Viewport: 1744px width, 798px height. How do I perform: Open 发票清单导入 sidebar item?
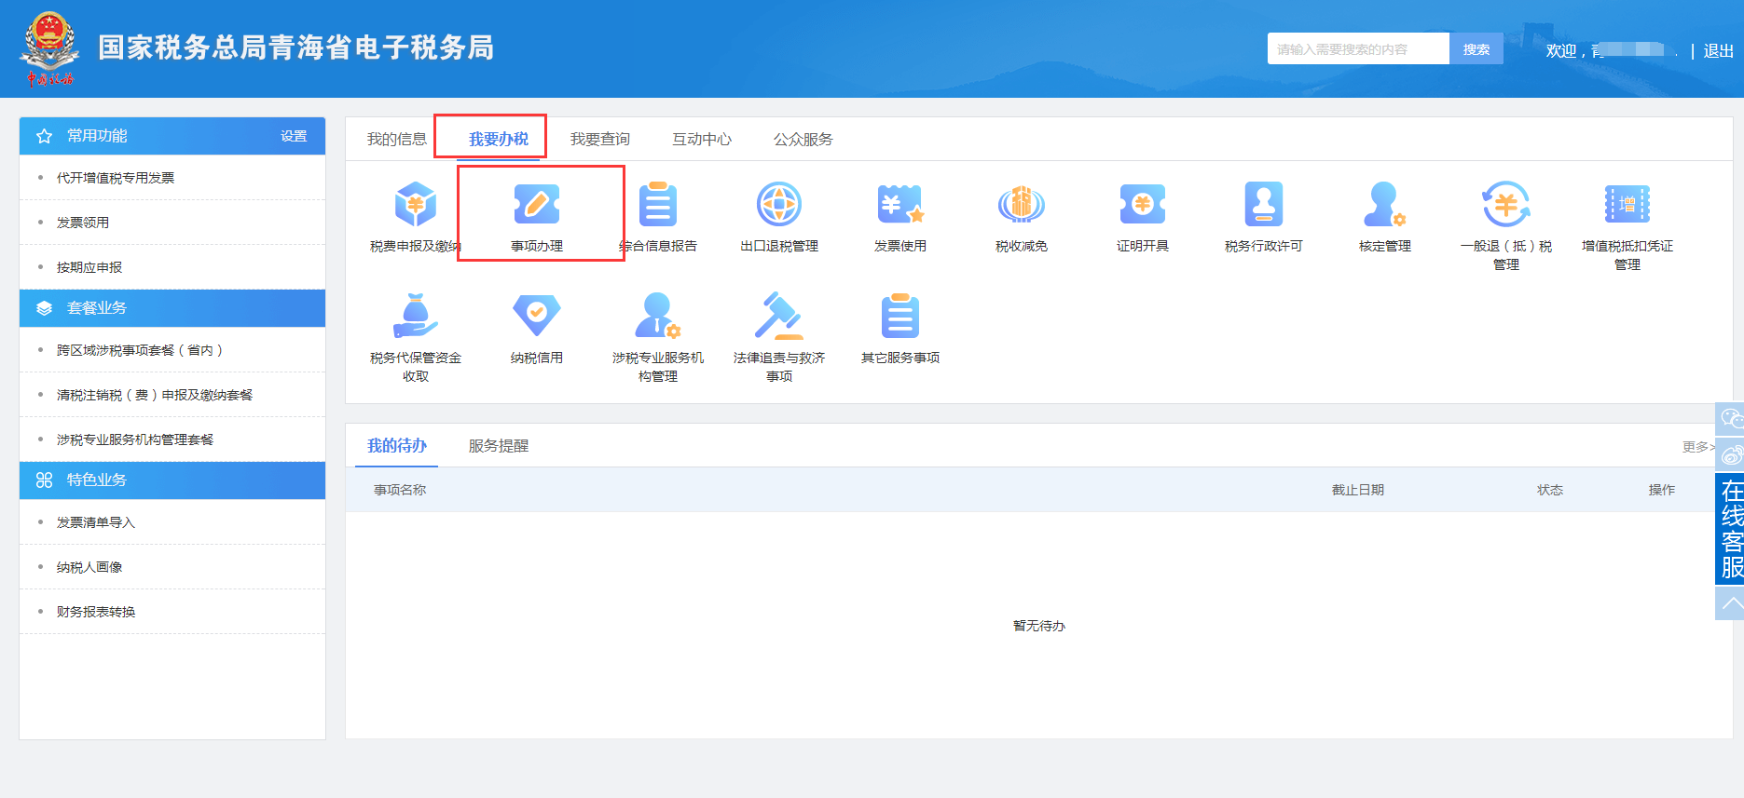point(96,522)
